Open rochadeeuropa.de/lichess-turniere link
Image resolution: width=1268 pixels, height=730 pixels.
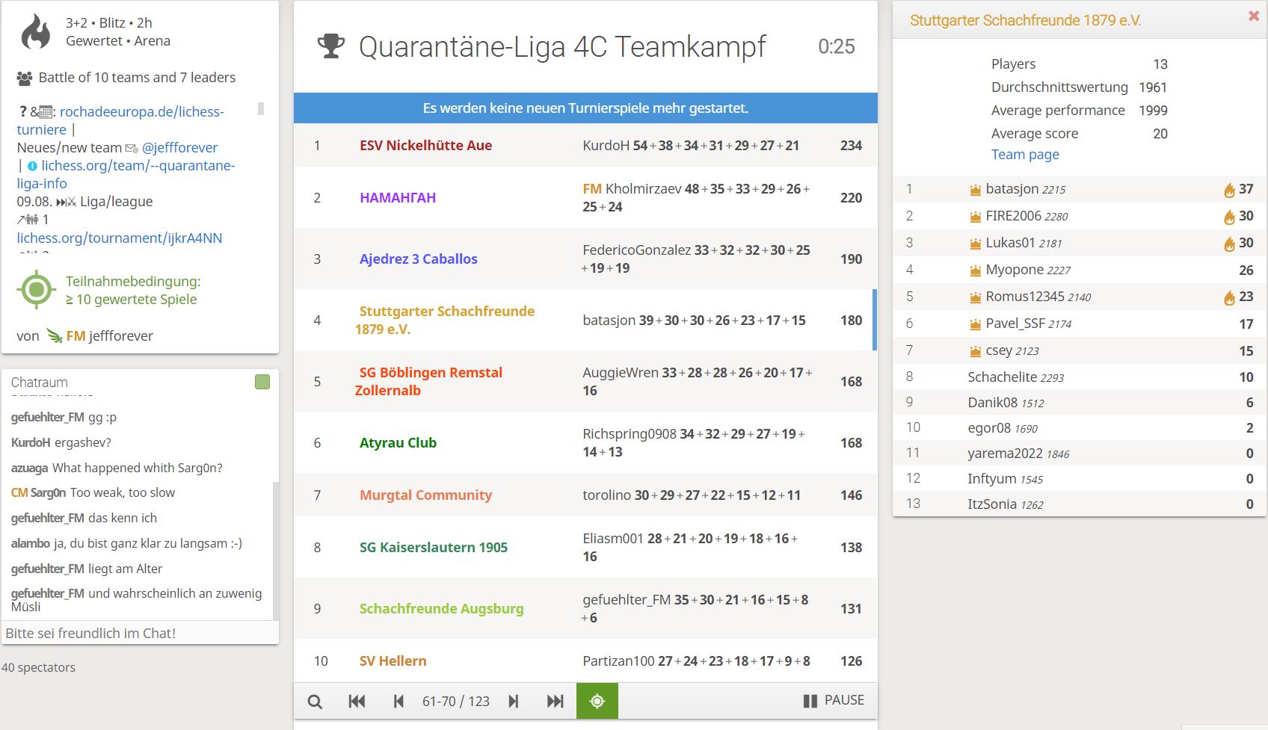(120, 120)
